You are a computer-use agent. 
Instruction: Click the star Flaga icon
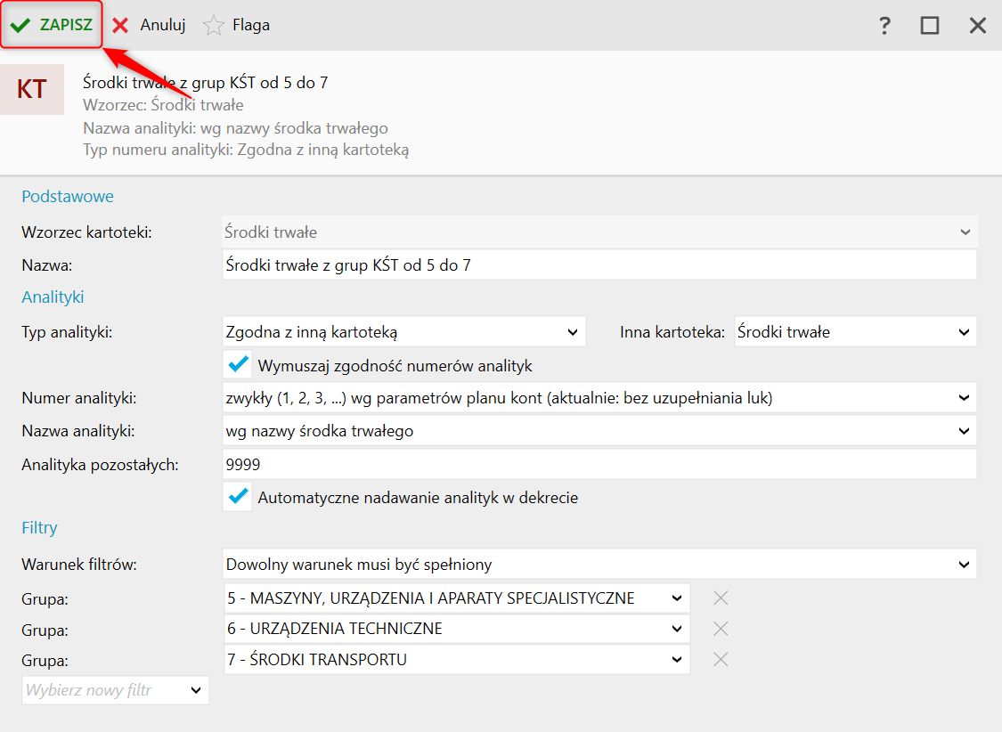click(214, 26)
